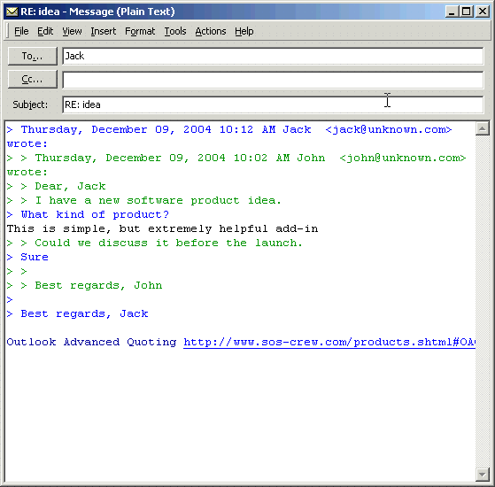This screenshot has height=487, width=495.
Task: Click into the To field containing Jack
Action: click(273, 56)
